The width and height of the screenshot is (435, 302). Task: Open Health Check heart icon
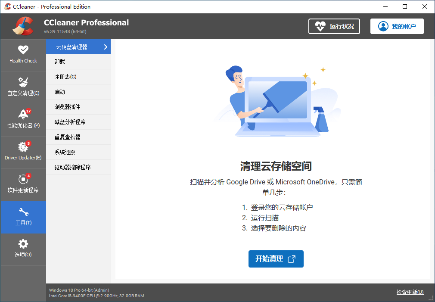pyautogui.click(x=23, y=50)
